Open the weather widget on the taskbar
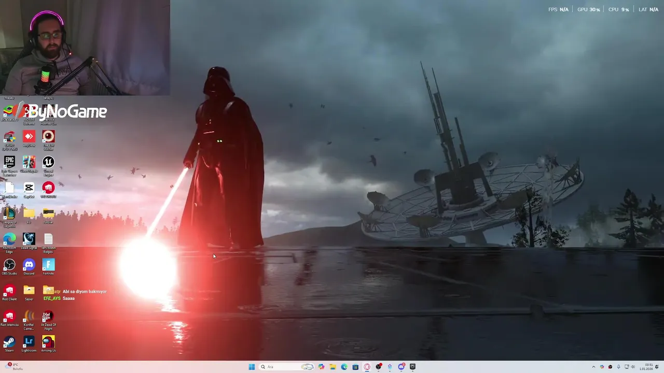This screenshot has width=664, height=373. tap(13, 367)
